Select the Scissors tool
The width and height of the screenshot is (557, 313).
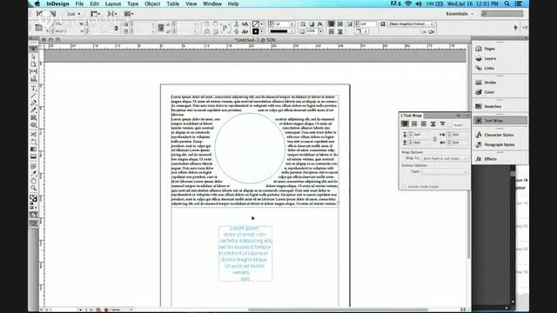pyautogui.click(x=33, y=134)
